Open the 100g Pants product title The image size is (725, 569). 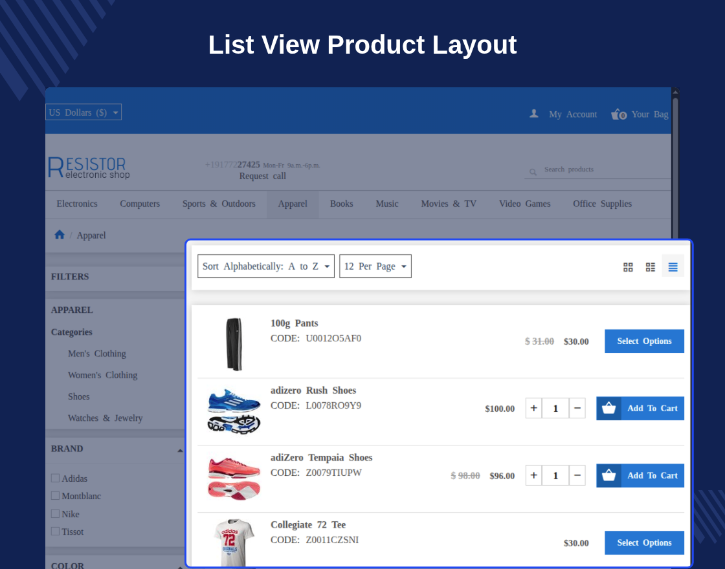point(294,323)
